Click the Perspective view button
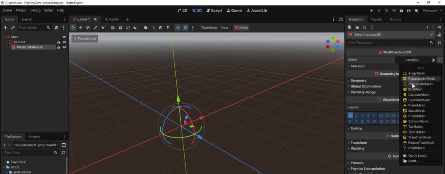 tap(85, 39)
